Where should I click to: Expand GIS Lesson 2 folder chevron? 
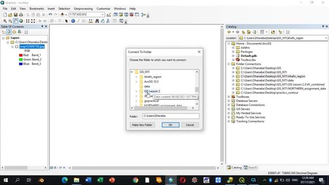(x=136, y=91)
